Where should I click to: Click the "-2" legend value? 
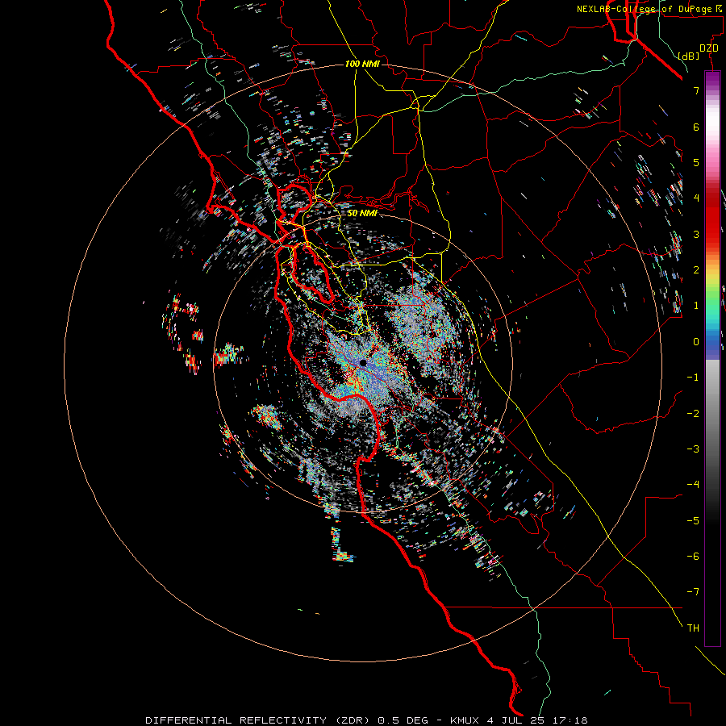pyautogui.click(x=693, y=413)
